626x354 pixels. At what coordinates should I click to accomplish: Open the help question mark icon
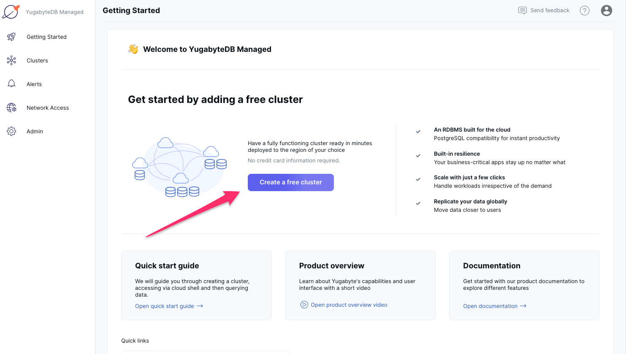pyautogui.click(x=585, y=11)
